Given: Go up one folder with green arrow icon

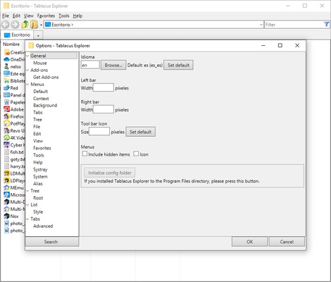Looking at the screenshot, I should point(25,25).
